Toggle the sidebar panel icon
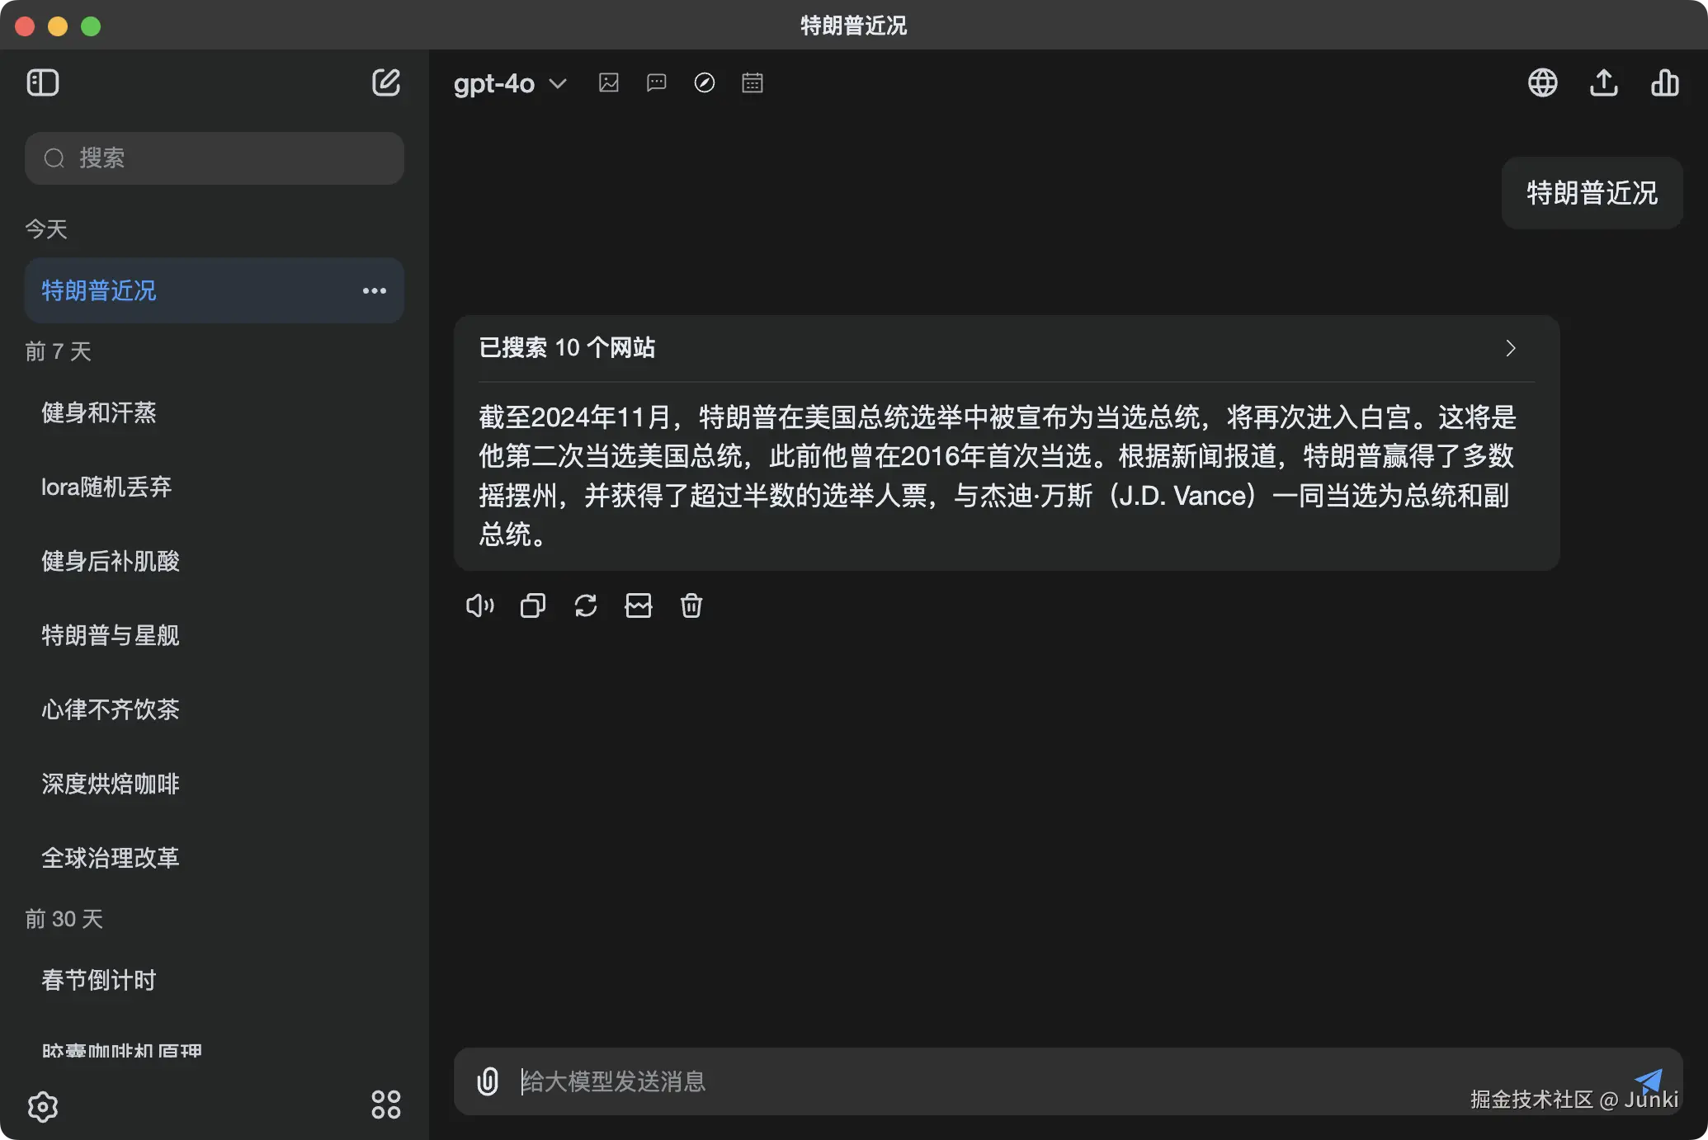 [x=43, y=82]
